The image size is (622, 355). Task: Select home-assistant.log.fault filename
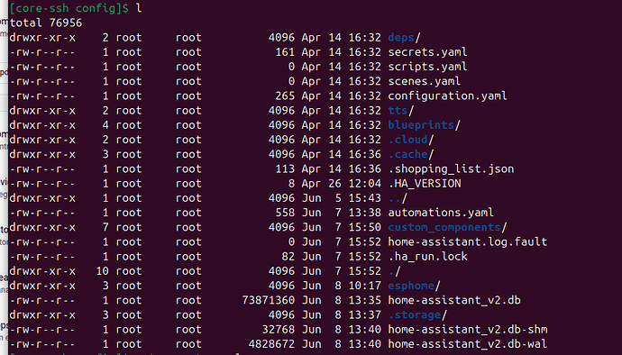pyautogui.click(x=468, y=242)
